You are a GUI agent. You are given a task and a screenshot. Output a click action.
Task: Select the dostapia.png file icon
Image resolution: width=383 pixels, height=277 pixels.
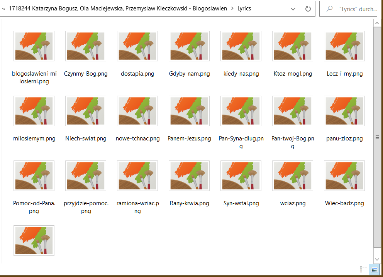pyautogui.click(x=137, y=46)
